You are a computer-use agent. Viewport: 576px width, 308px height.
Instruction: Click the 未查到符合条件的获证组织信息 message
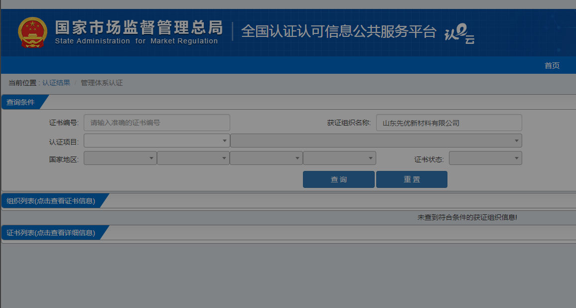[467, 217]
